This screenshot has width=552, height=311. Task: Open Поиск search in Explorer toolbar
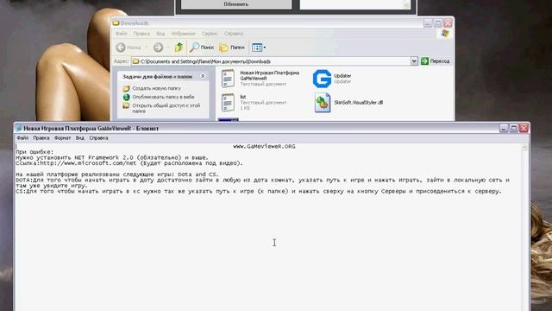pos(202,48)
